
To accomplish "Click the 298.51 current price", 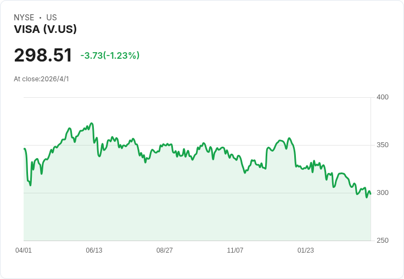I will coord(43,55).
